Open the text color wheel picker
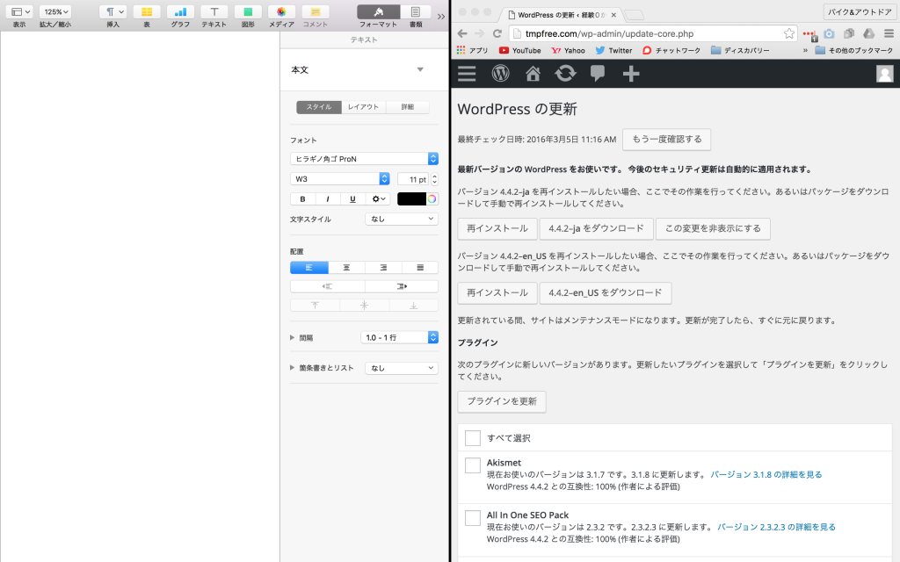 coord(432,199)
